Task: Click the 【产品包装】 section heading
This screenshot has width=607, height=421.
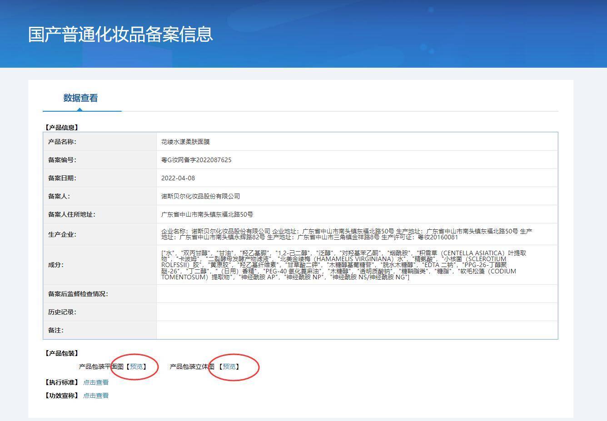Action: click(61, 353)
